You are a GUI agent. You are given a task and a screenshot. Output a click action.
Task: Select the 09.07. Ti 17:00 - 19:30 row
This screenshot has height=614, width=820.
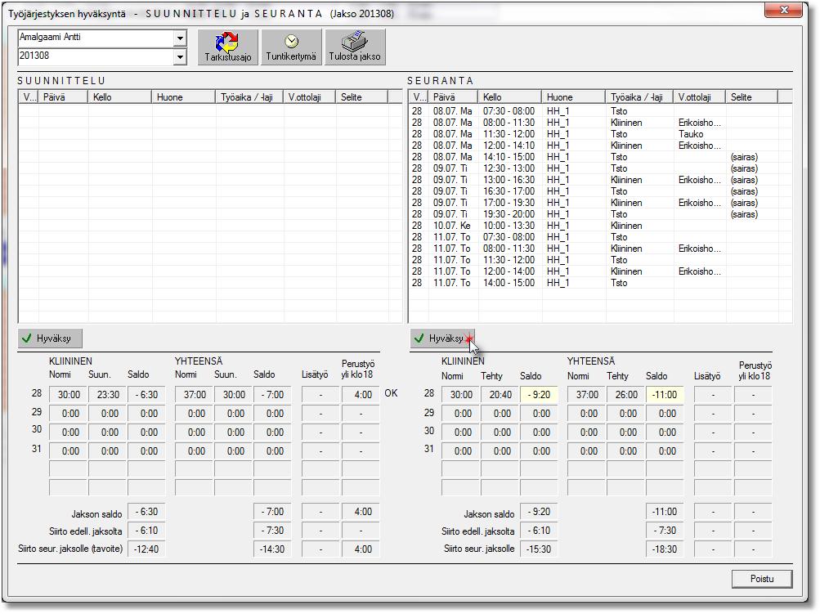(600, 203)
